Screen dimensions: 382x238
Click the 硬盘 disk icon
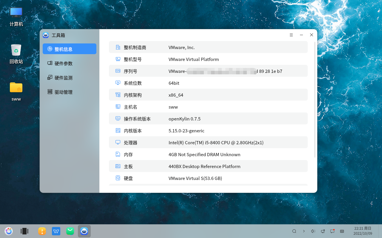118,178
